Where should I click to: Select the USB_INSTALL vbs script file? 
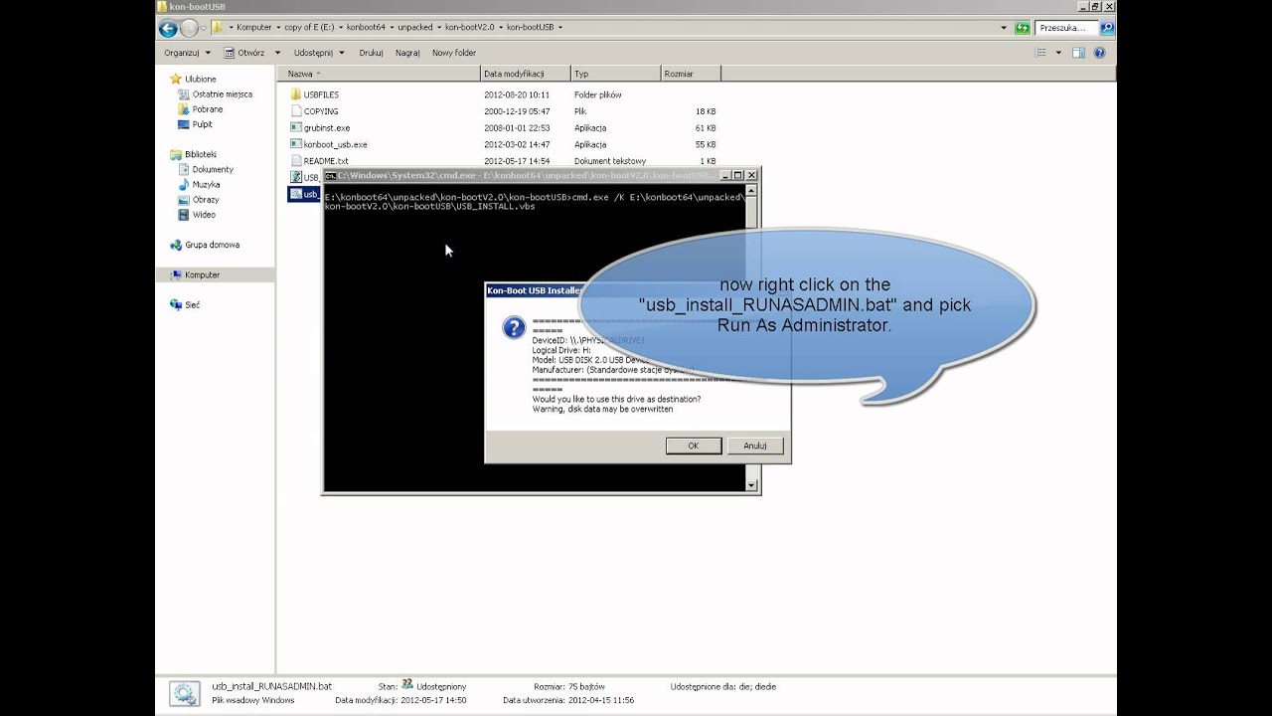[x=304, y=177]
